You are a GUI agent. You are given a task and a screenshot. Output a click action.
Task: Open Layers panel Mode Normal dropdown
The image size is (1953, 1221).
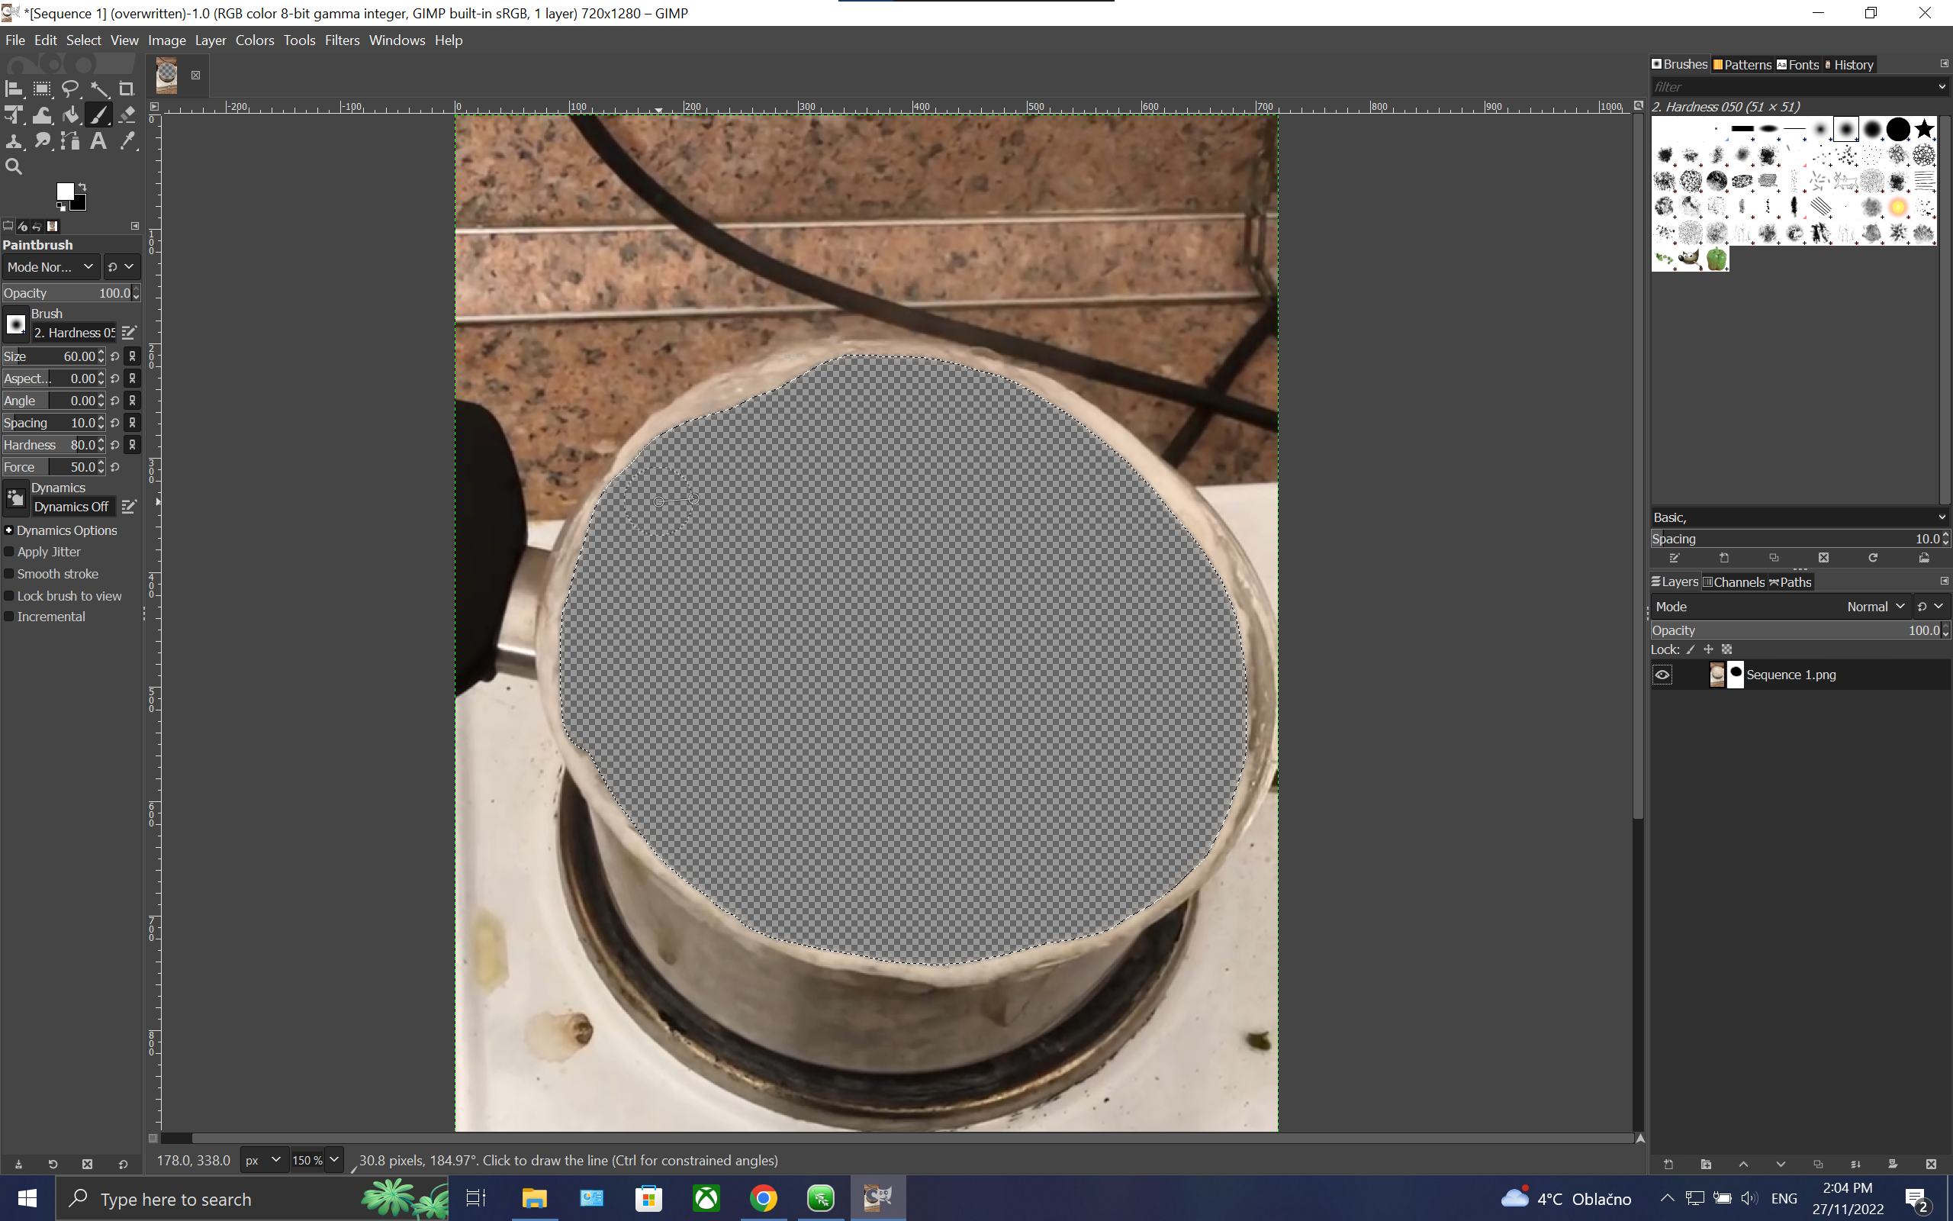[x=1781, y=607]
